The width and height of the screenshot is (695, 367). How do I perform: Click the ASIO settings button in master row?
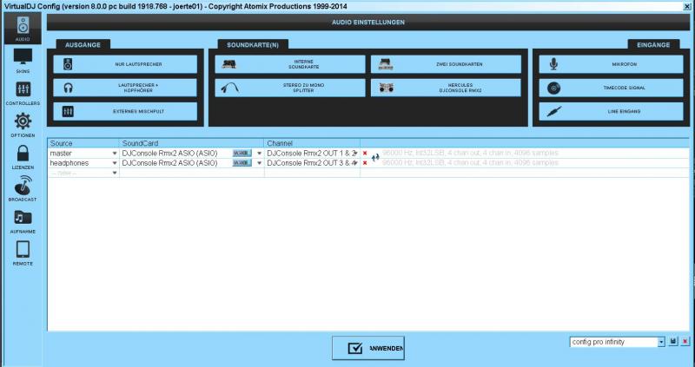pos(242,154)
